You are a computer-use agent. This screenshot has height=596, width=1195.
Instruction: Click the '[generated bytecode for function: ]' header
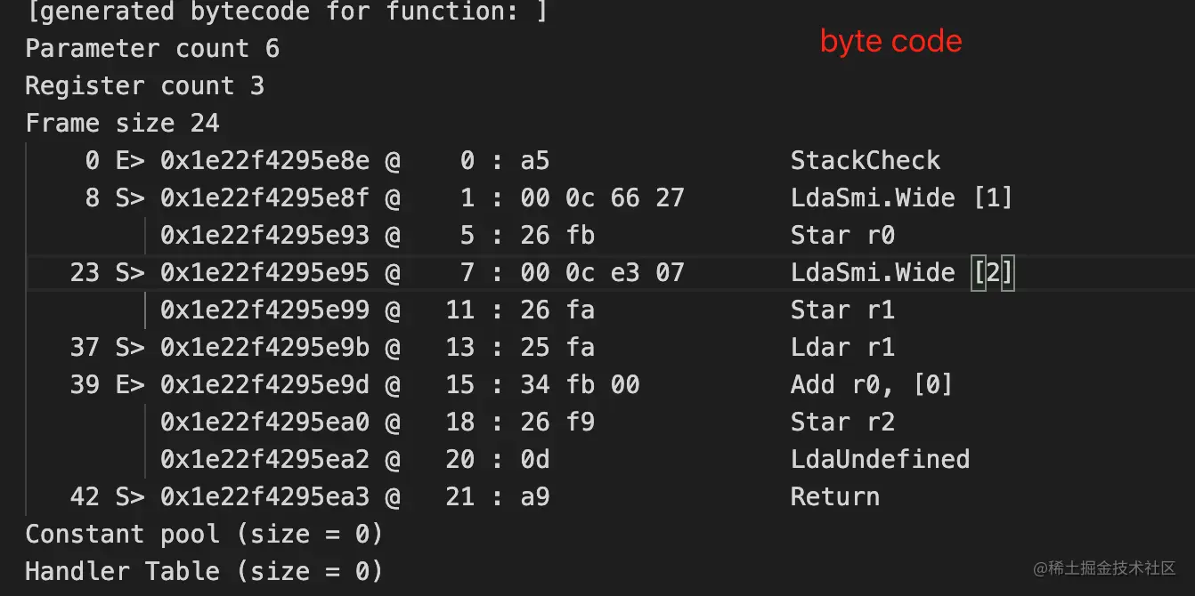click(286, 12)
